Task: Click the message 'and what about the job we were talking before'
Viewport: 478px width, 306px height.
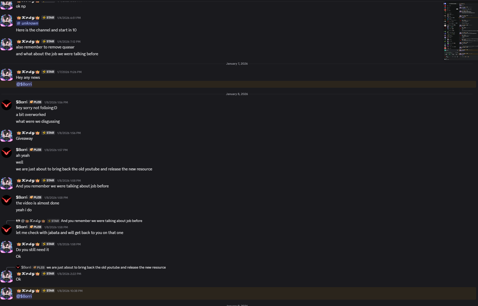Action: tap(57, 54)
